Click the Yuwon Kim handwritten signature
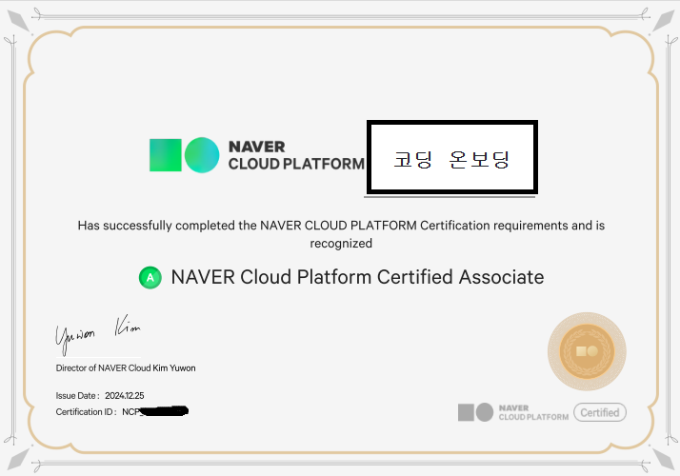Image resolution: width=680 pixels, height=476 pixels. [x=98, y=334]
